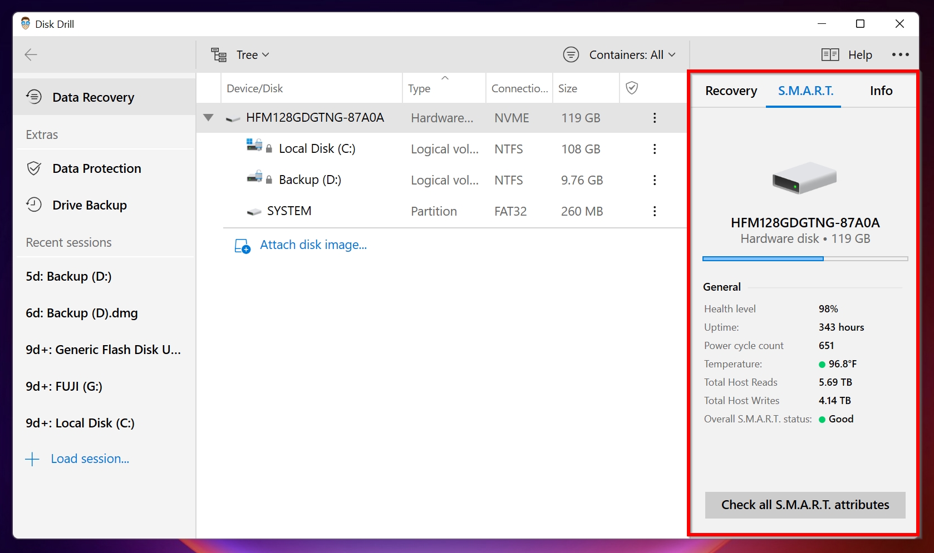Viewport: 934px width, 553px height.
Task: Open options menu for Local Disk (C:)
Action: 655,149
